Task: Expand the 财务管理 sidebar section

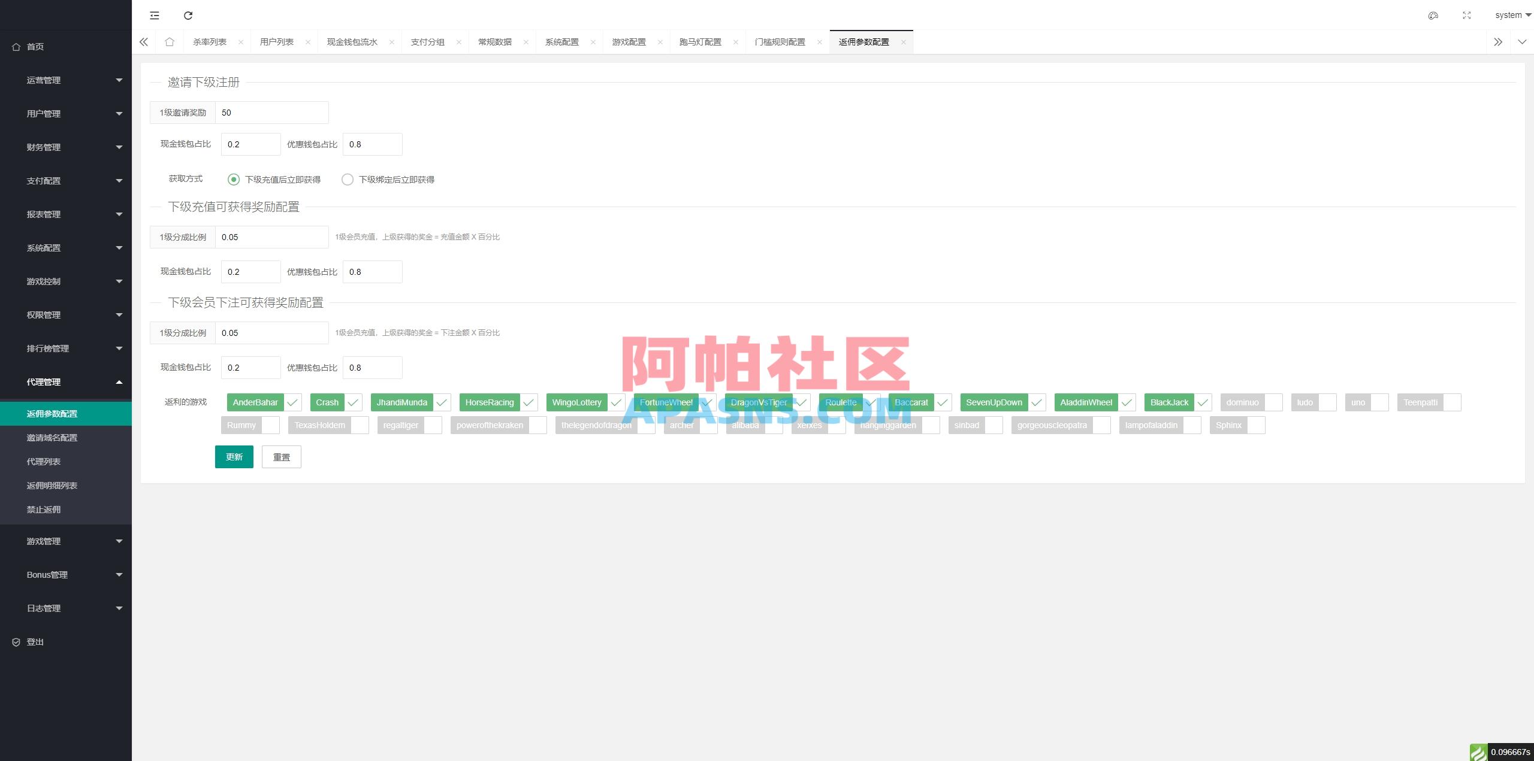Action: pyautogui.click(x=66, y=147)
